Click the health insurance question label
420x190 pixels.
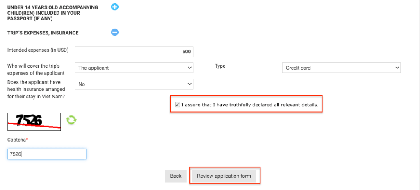pyautogui.click(x=36, y=89)
